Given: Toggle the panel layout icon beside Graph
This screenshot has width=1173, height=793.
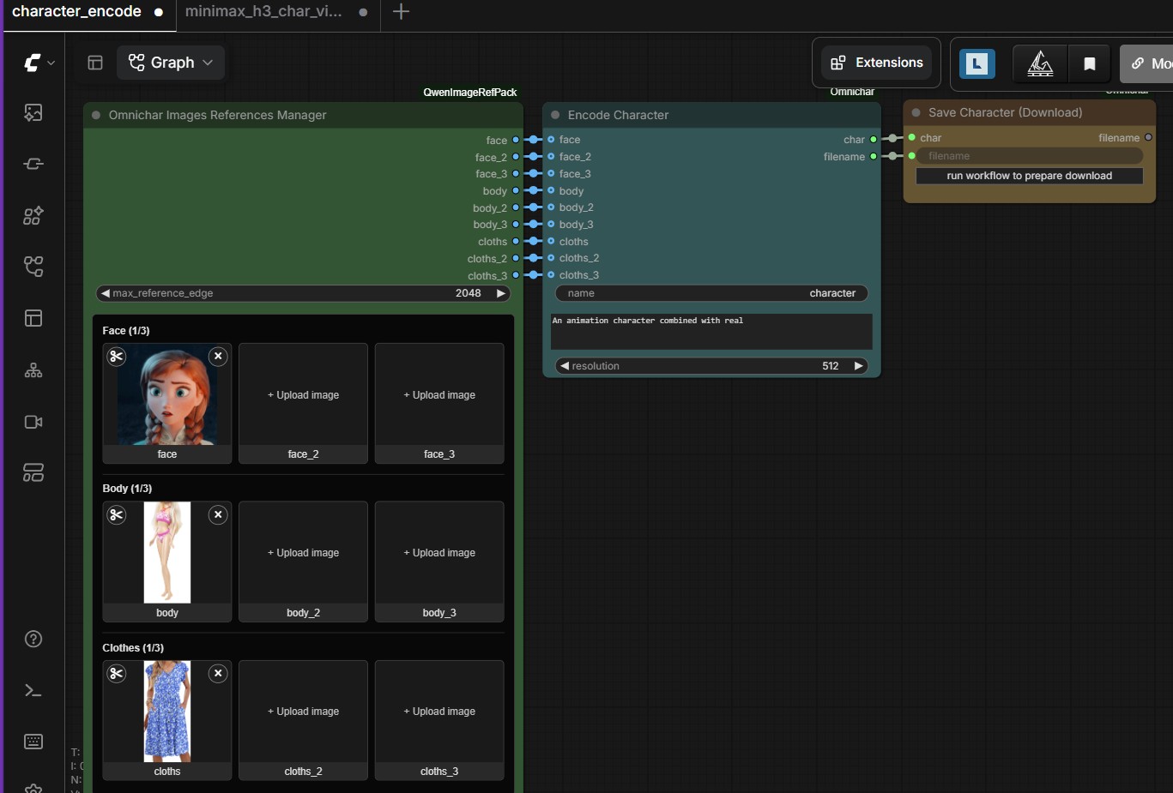Looking at the screenshot, I should (95, 63).
